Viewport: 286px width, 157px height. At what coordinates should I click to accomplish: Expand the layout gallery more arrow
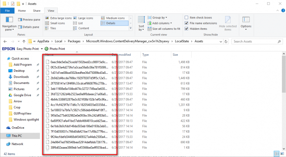[x=130, y=28]
